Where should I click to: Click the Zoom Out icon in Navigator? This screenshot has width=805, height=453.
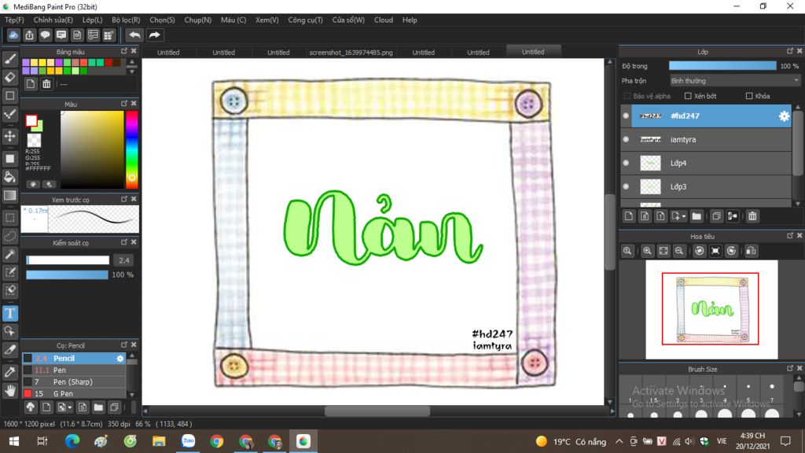point(679,251)
